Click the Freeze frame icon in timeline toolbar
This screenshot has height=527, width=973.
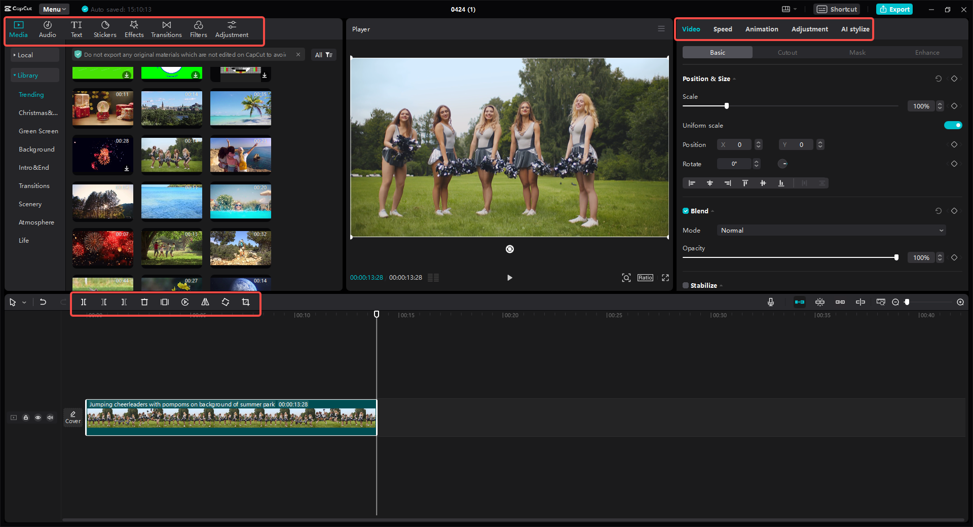tap(164, 302)
